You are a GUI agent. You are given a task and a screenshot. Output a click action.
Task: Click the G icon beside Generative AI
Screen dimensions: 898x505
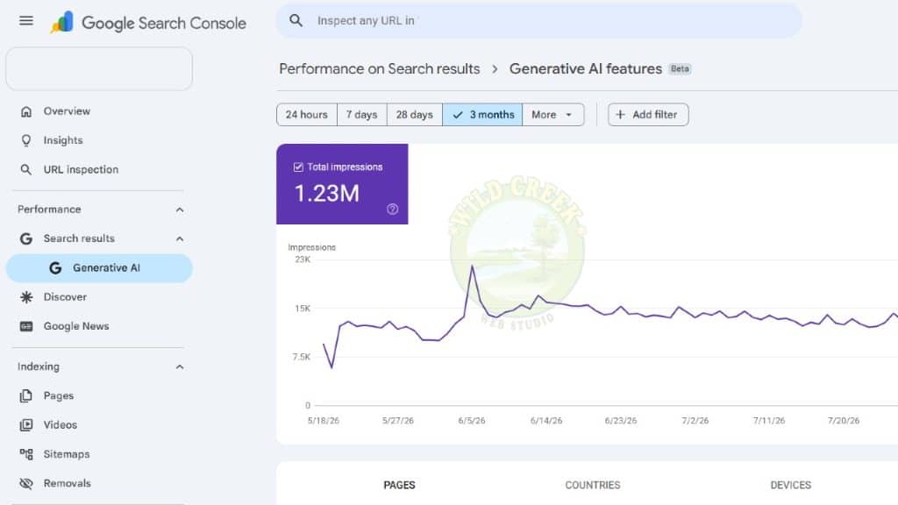click(55, 268)
